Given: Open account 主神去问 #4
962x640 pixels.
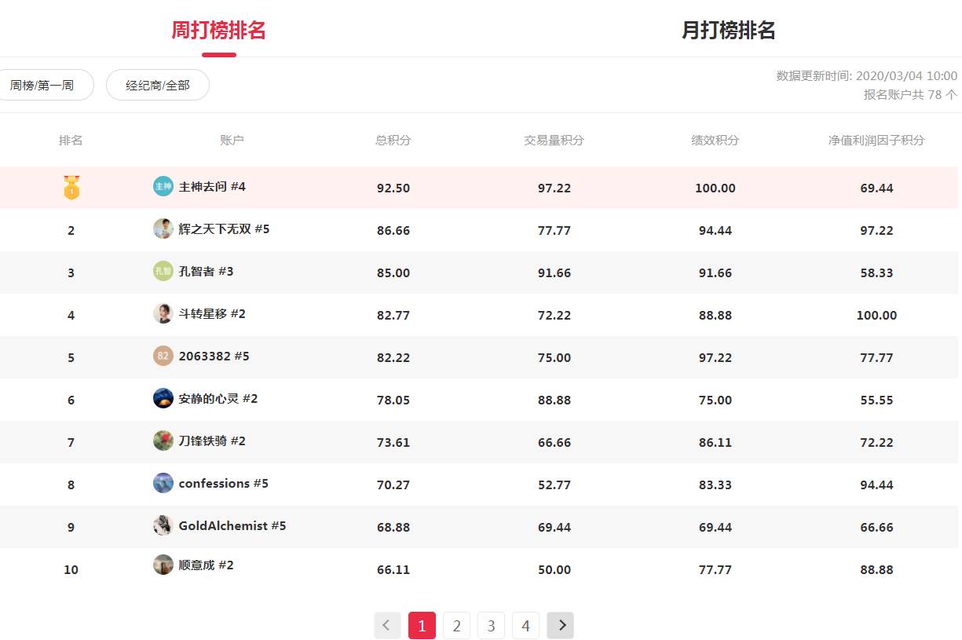Looking at the screenshot, I should pos(212,187).
